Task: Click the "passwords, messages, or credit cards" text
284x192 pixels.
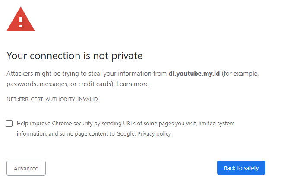Action: (x=60, y=84)
